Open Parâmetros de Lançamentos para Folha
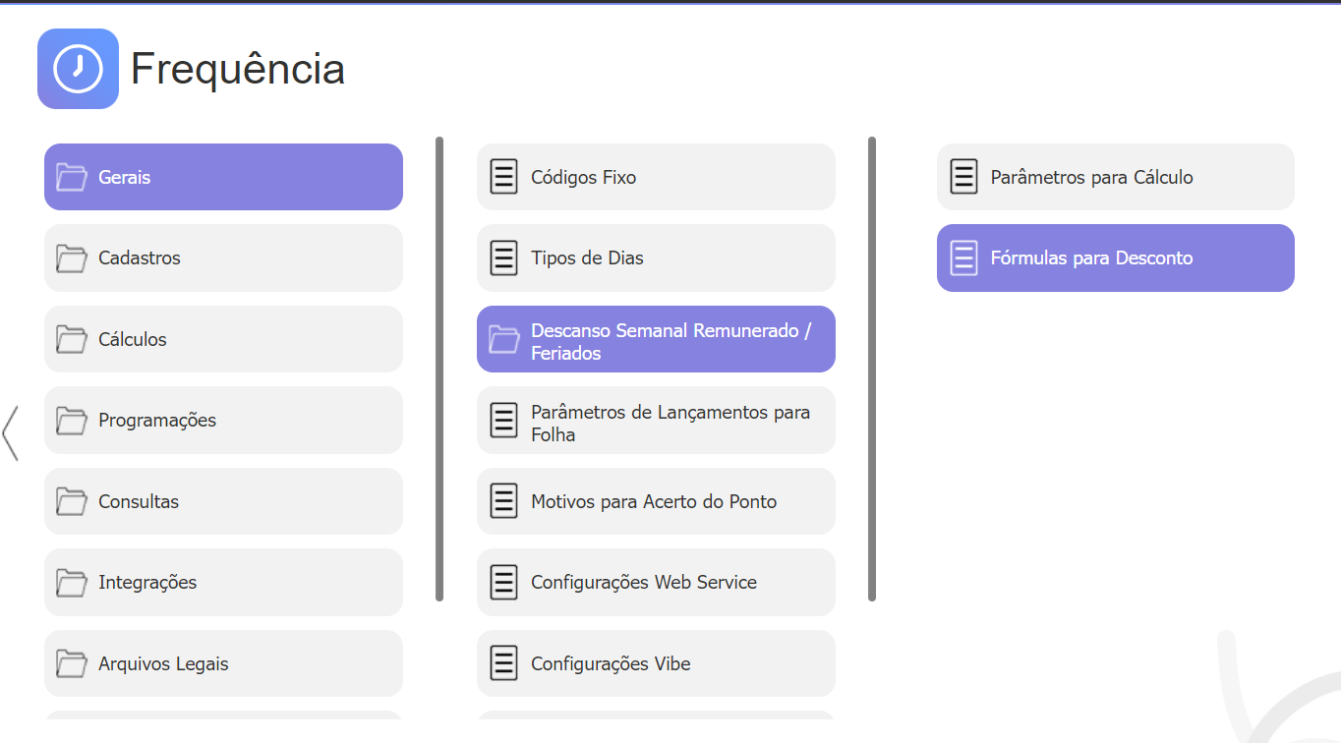 point(656,421)
